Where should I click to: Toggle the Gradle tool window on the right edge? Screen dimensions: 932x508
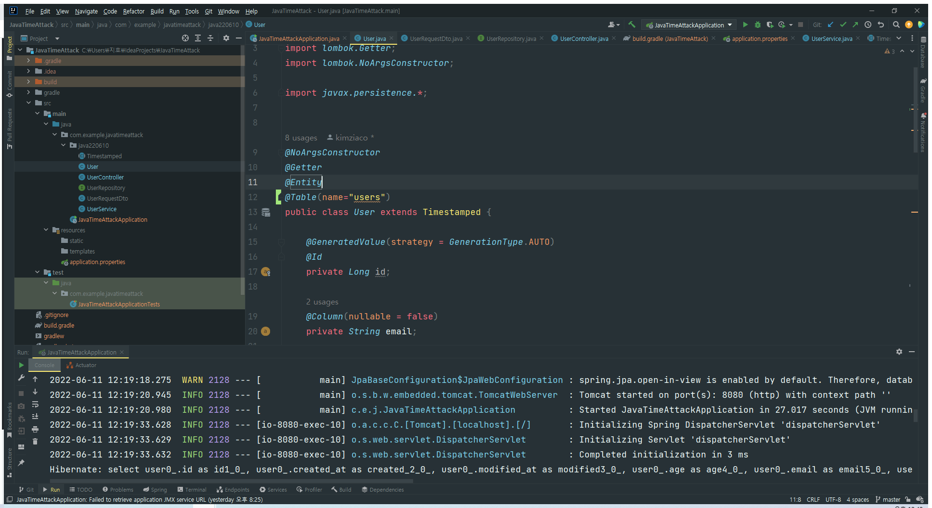[923, 91]
